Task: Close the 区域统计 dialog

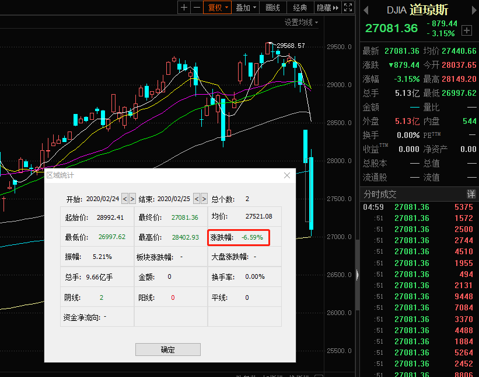Action: [x=286, y=175]
